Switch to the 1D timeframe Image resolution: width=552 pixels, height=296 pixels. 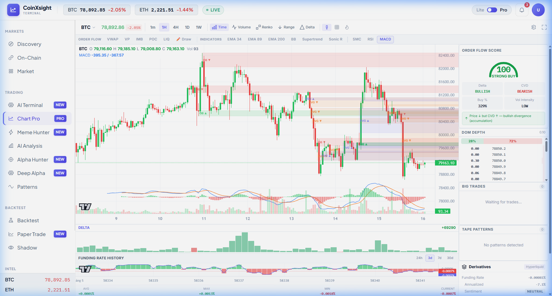[187, 27]
